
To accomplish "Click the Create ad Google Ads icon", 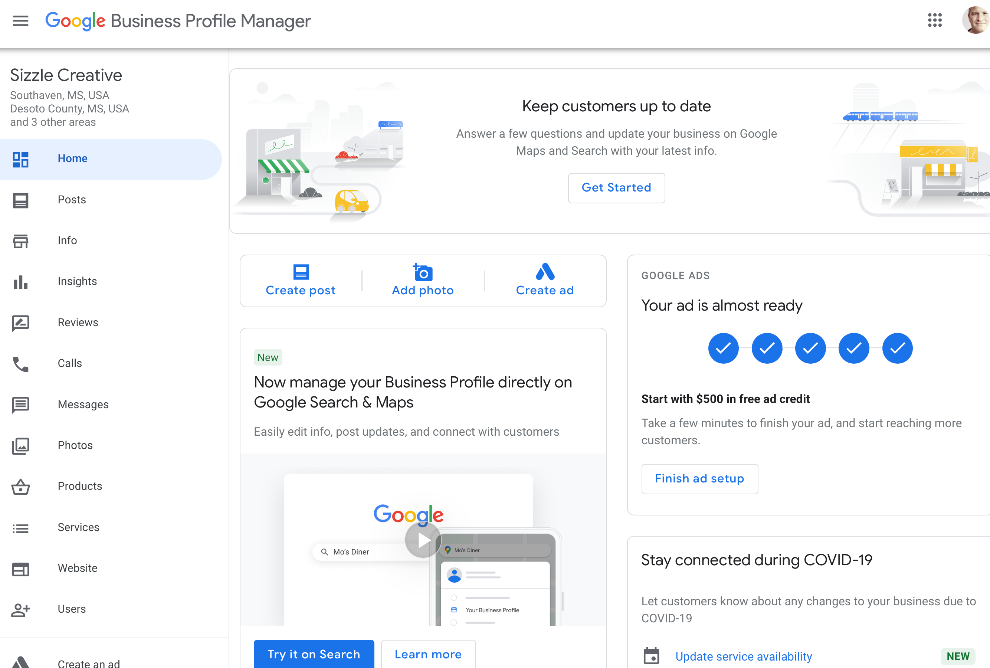I will tap(545, 272).
